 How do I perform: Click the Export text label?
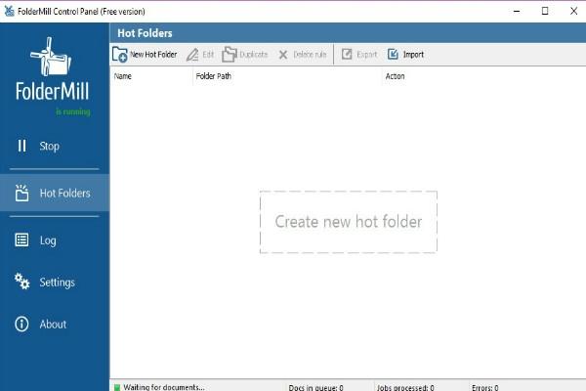(367, 55)
